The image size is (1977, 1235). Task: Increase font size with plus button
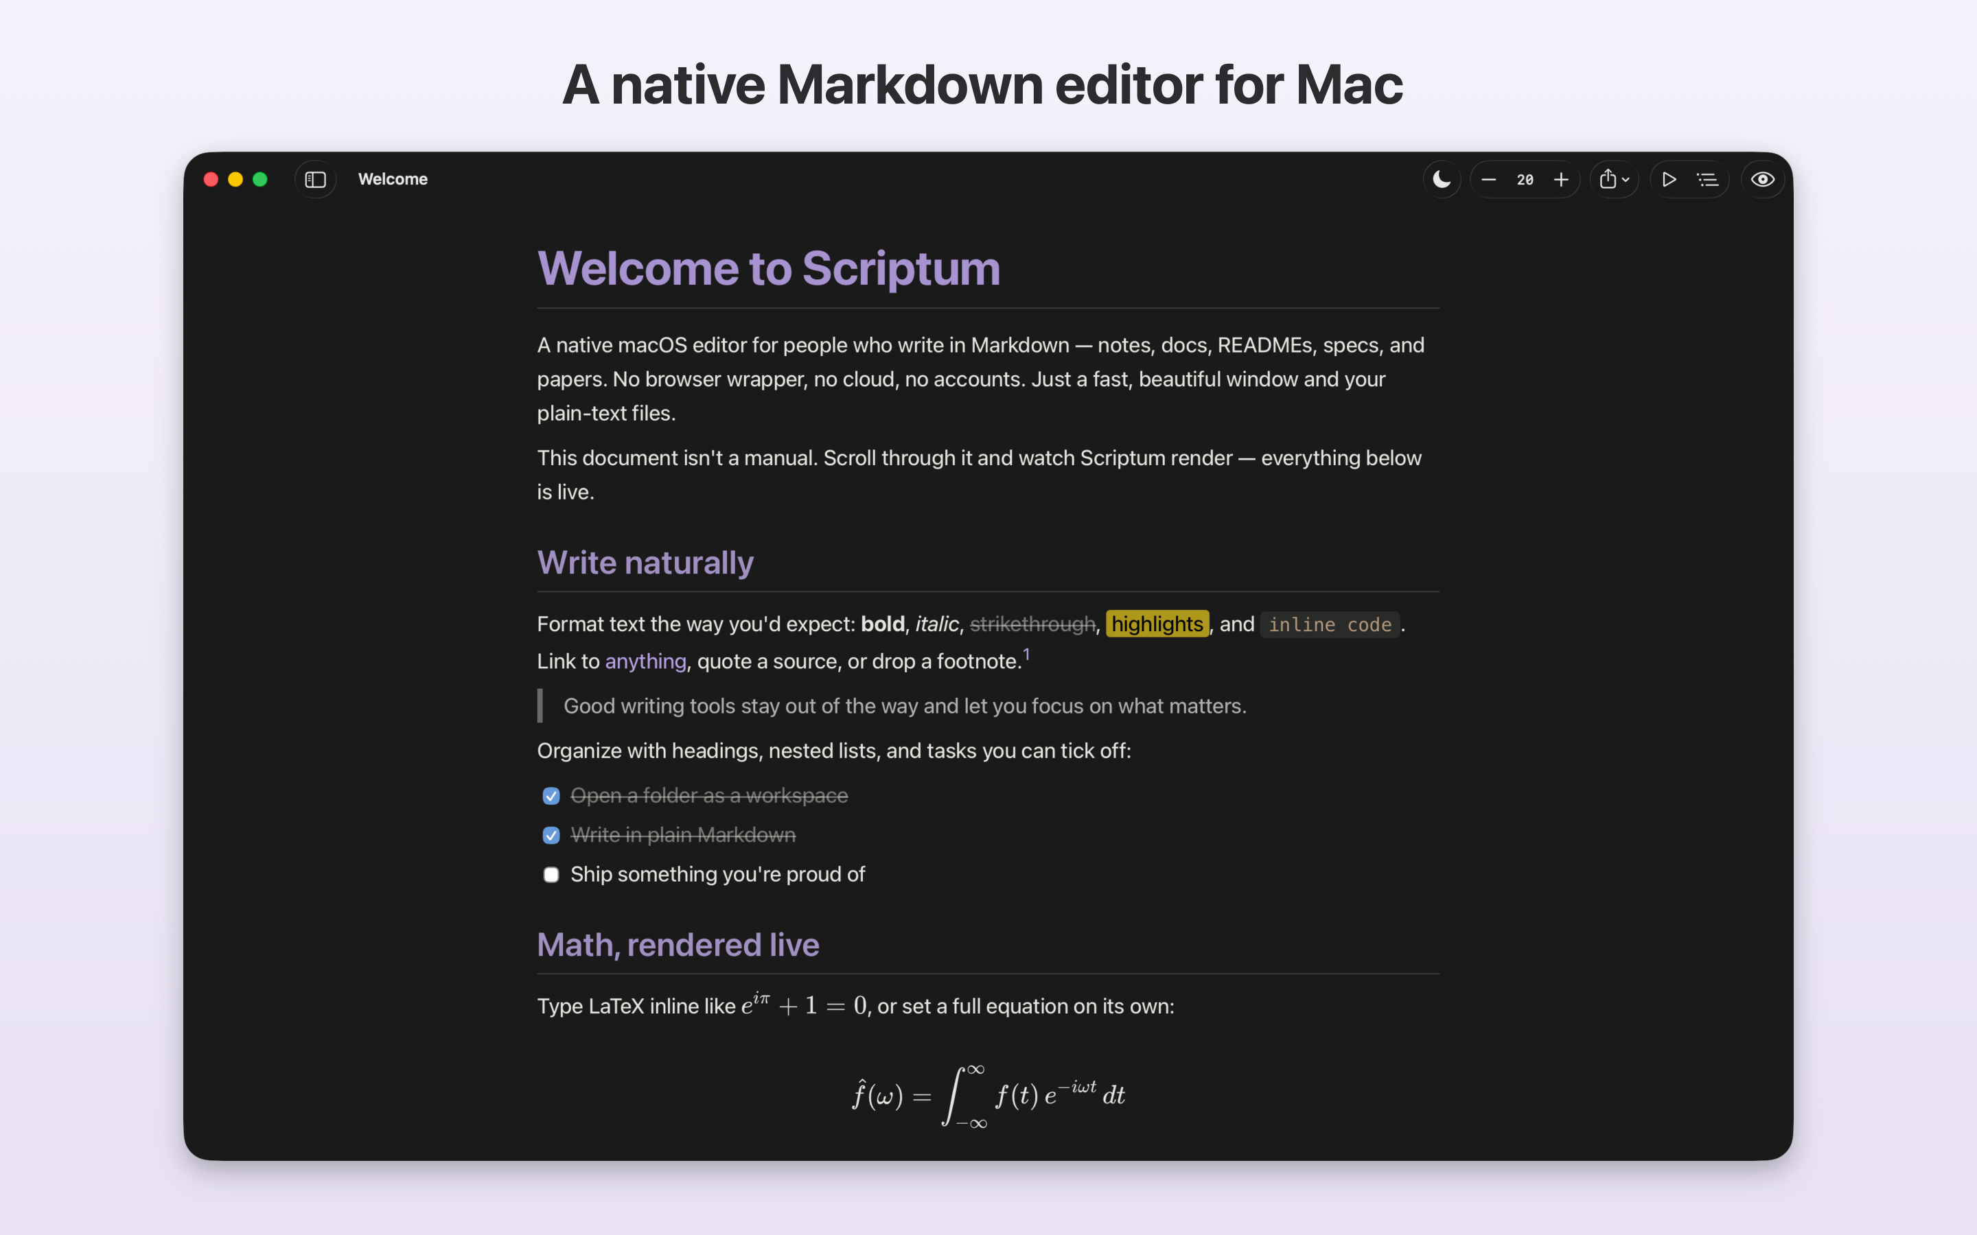[1561, 180]
